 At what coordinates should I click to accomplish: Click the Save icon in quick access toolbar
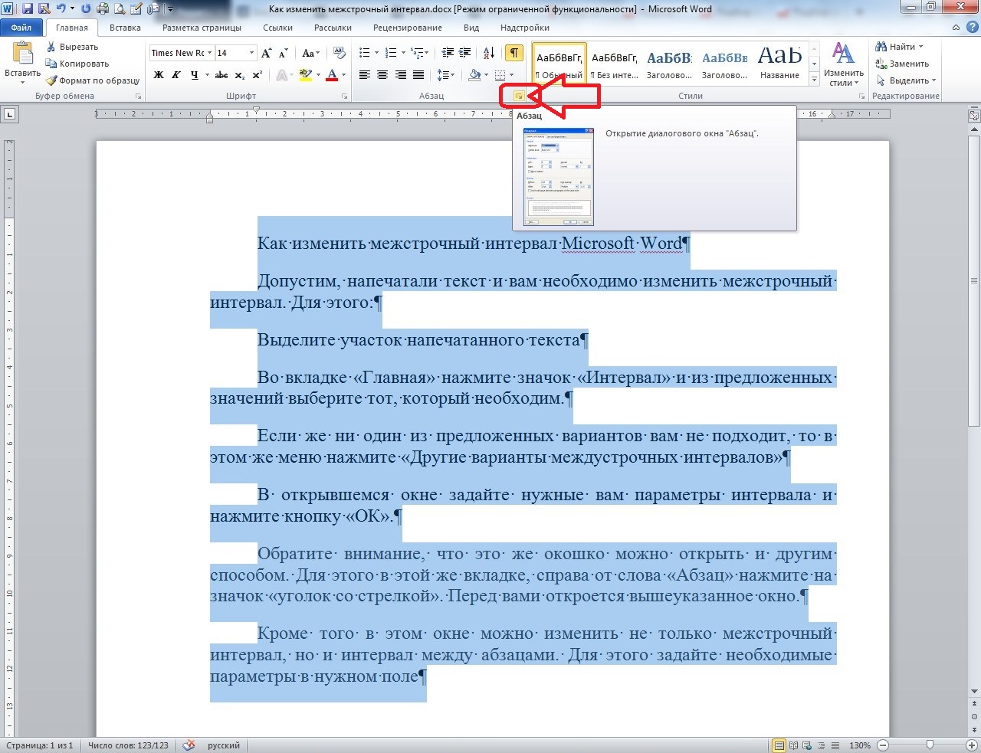coord(28,9)
